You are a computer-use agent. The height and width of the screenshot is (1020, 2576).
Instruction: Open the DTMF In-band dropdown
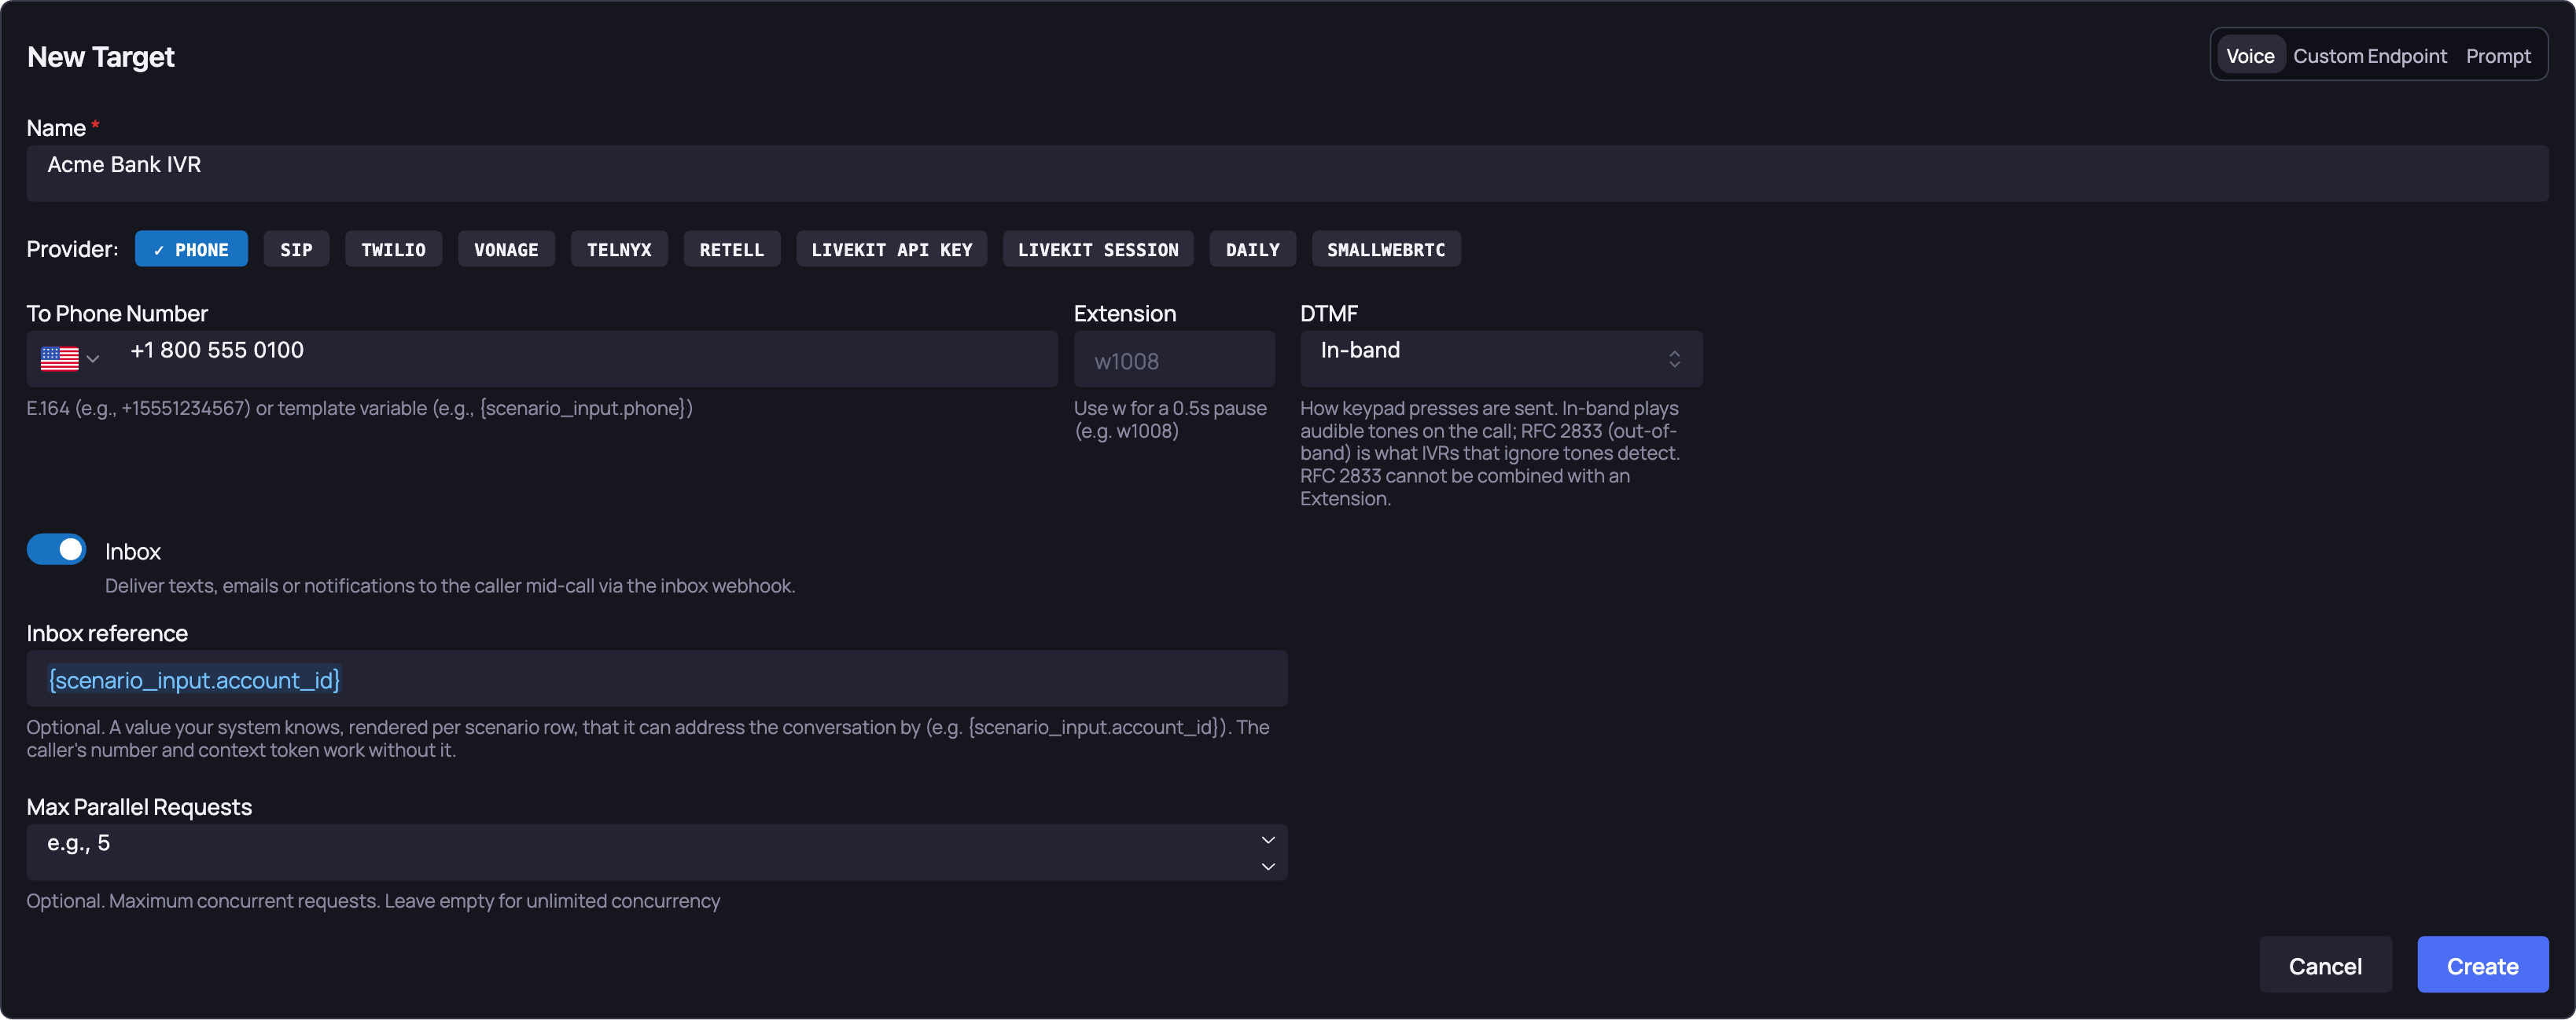(1500, 358)
